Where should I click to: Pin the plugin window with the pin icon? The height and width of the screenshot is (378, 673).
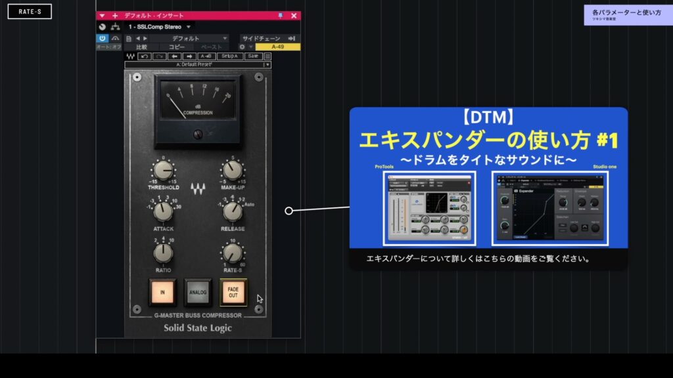[x=280, y=16]
